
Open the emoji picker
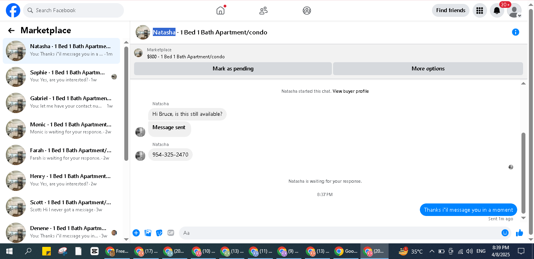505,233
